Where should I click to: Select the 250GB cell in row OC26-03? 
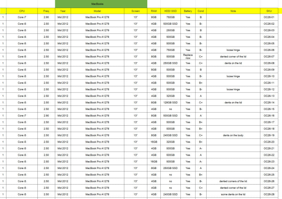(x=171, y=30)
